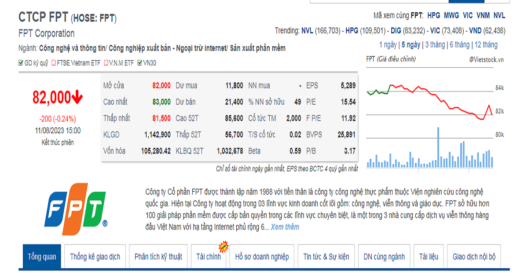528x277 pixels.
Task: Toggle the FTSE Vietnam ETF checkbox
Action: (54, 63)
